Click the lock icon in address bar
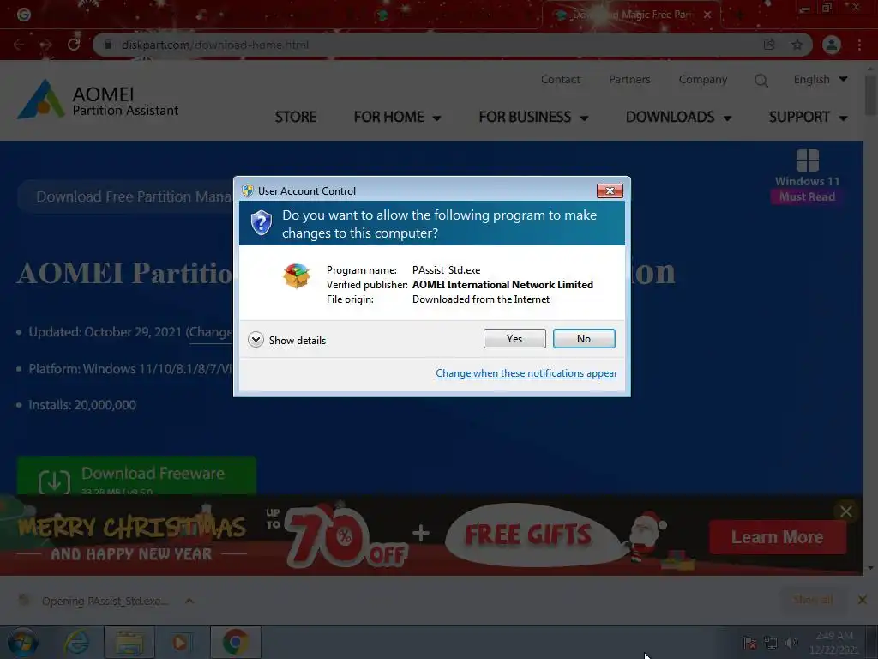 pyautogui.click(x=108, y=45)
